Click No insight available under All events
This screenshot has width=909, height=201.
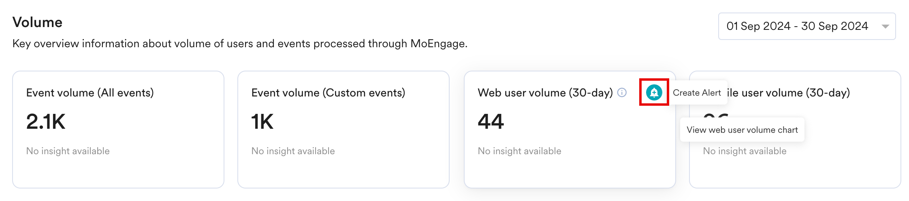(x=68, y=151)
